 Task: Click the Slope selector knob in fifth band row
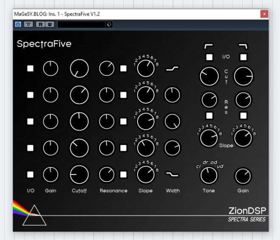click(146, 174)
